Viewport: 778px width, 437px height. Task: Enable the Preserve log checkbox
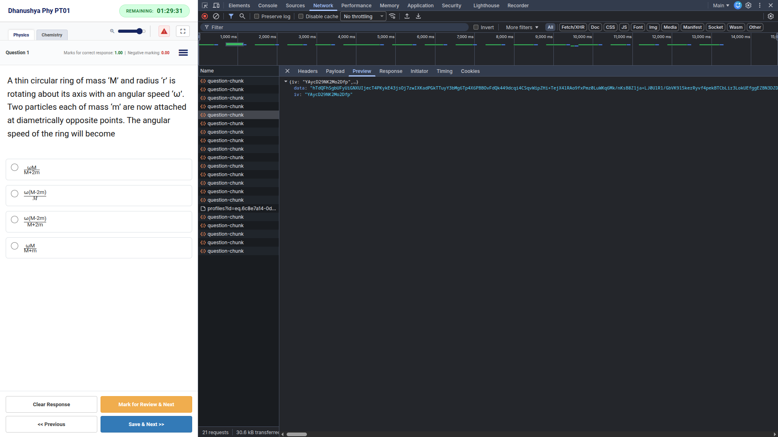tap(257, 16)
